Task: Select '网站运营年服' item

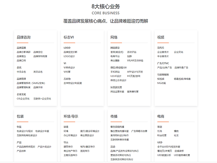Action: 117,92
